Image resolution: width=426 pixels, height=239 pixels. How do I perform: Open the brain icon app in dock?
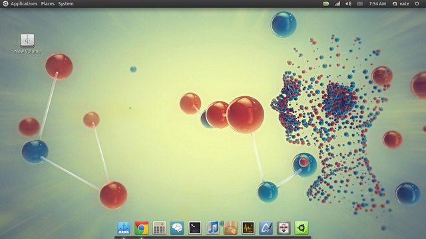(177, 228)
